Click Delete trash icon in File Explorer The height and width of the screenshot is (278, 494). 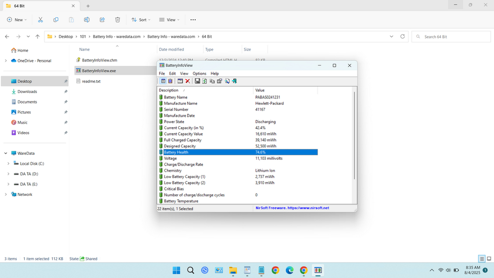[x=118, y=20]
